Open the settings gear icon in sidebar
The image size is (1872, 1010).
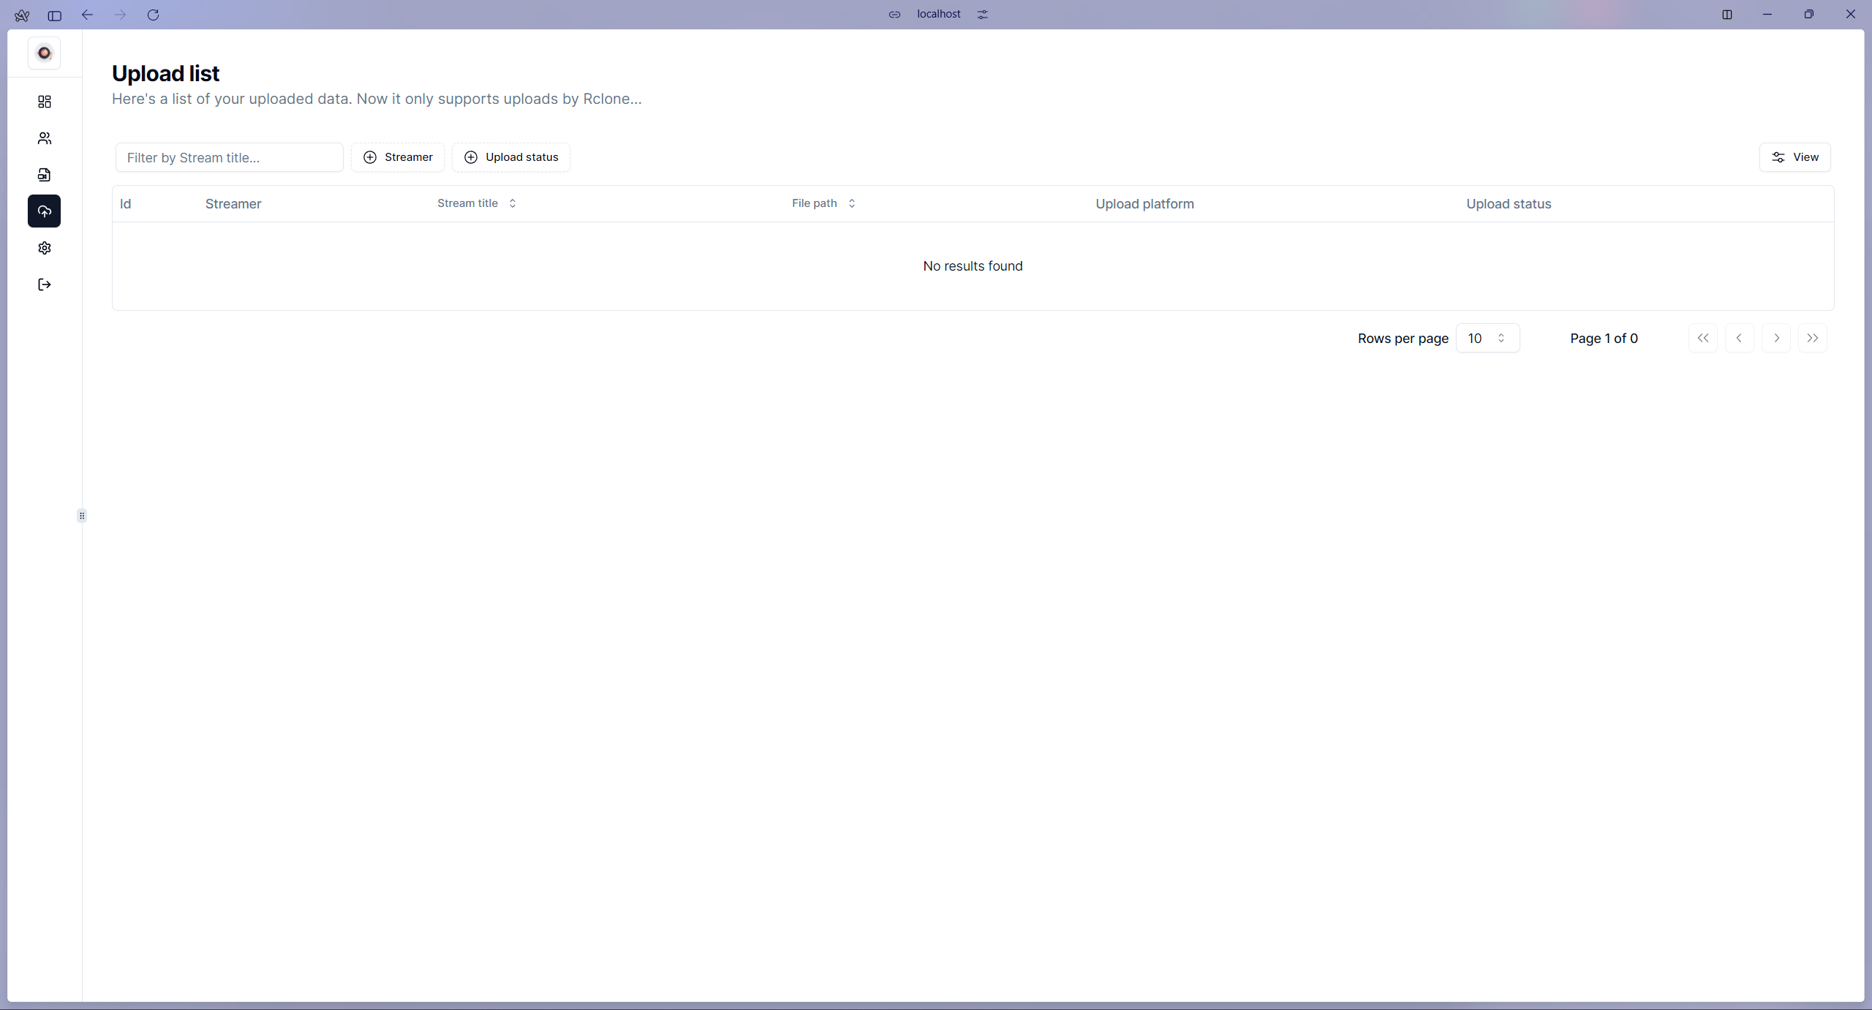tap(45, 248)
